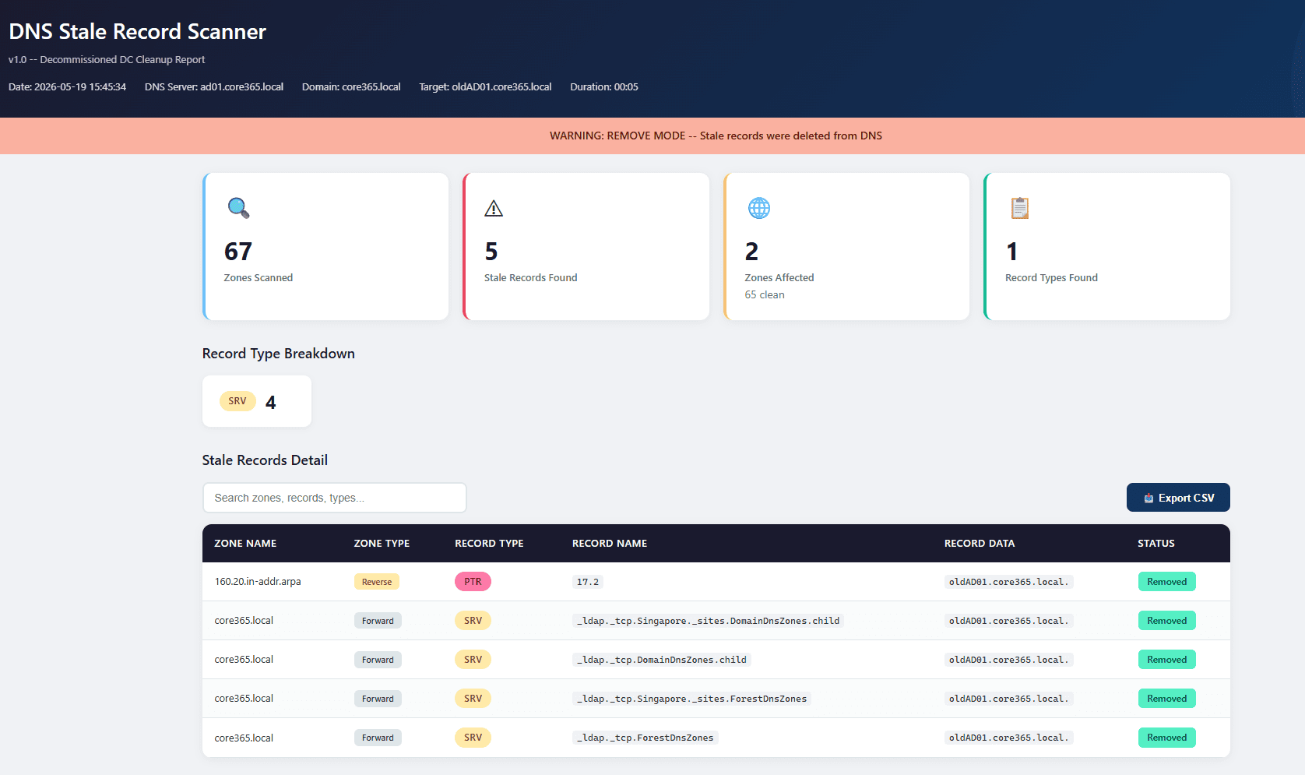Click the DNS Server: ad01.core365.local header text

(214, 86)
